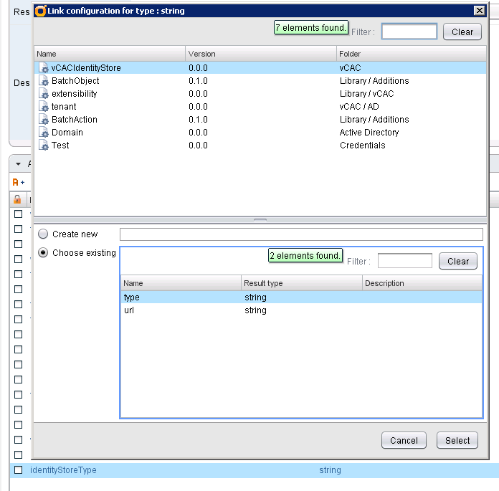
Task: Click the Test configuration icon
Action: (x=44, y=145)
